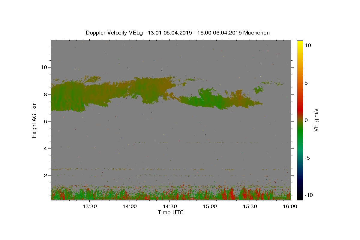Click the 16:00 time axis label
This screenshot has height=240, width=360.
290,206
